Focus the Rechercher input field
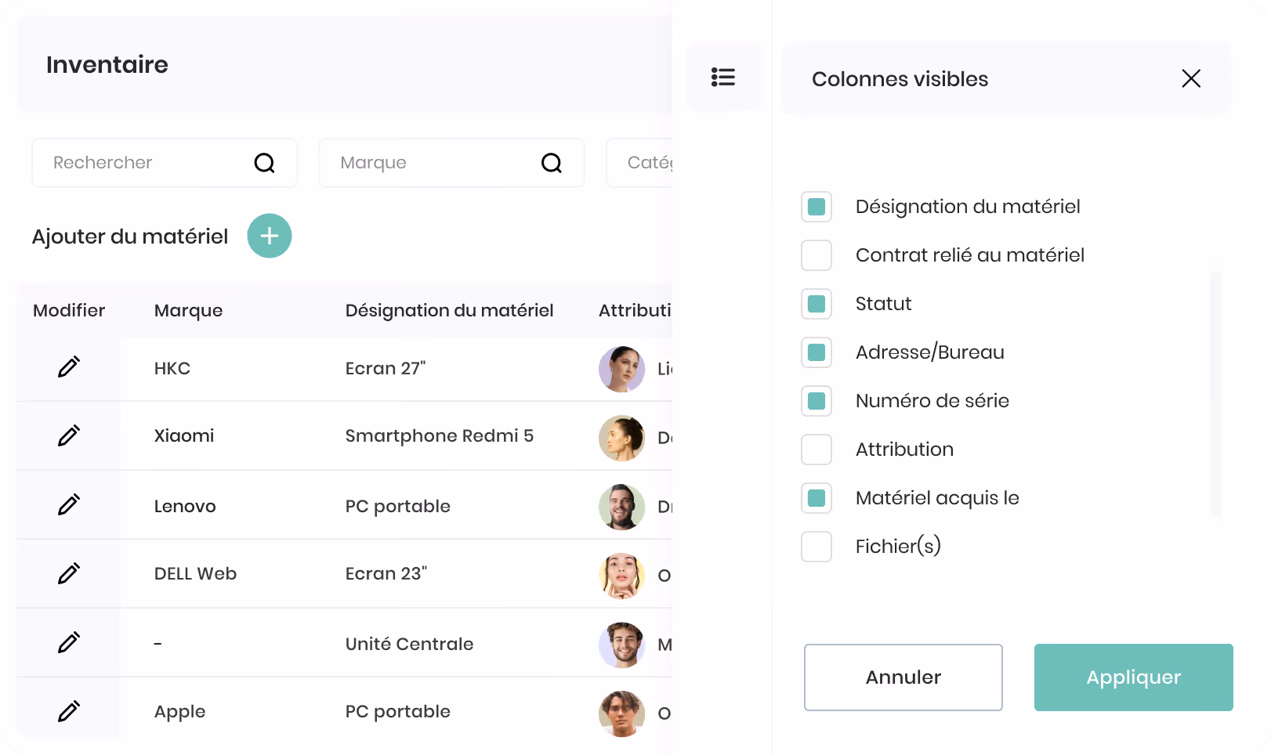The height and width of the screenshot is (755, 1271). pyautogui.click(x=165, y=163)
